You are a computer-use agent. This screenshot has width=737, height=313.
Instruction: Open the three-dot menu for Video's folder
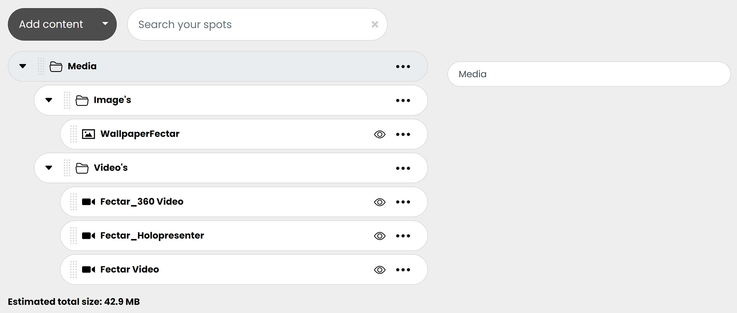[403, 168]
